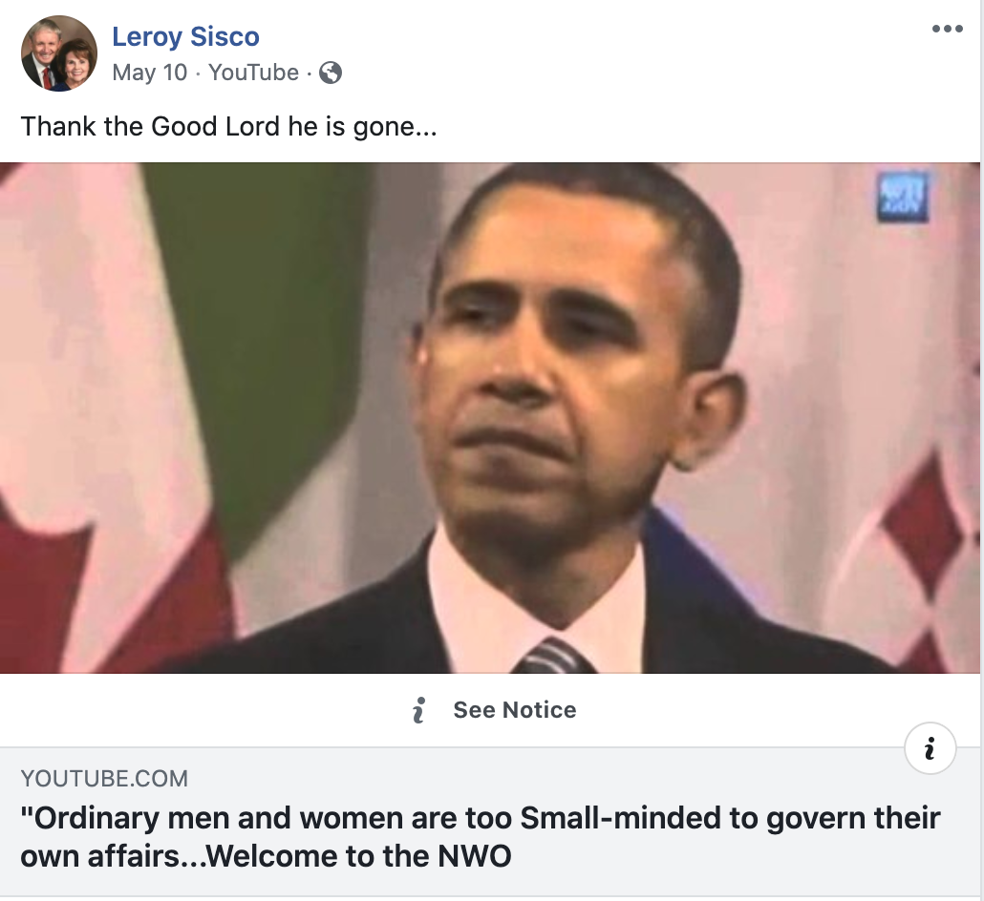Click the YouTube source link in header
This screenshot has height=901, width=984.
pos(253,73)
